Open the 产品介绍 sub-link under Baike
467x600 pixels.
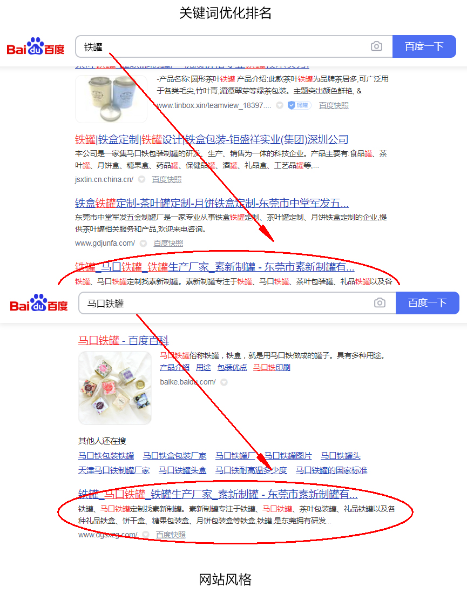tap(174, 367)
